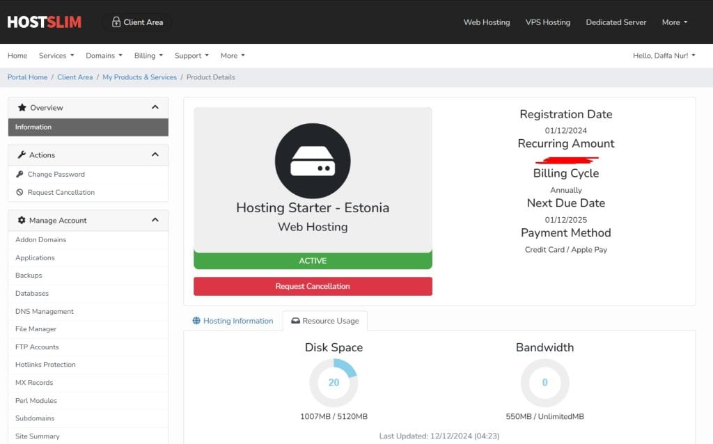Go to Home in the navigation bar
The image size is (713, 444).
(x=17, y=56)
